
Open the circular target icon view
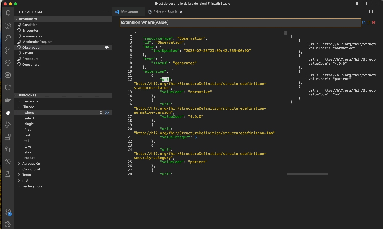coord(8,75)
